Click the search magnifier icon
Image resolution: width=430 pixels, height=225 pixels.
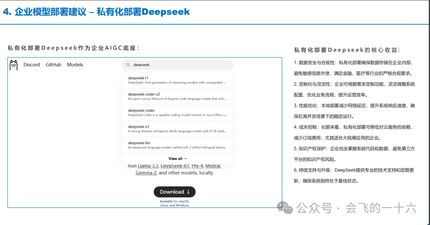tap(128, 65)
